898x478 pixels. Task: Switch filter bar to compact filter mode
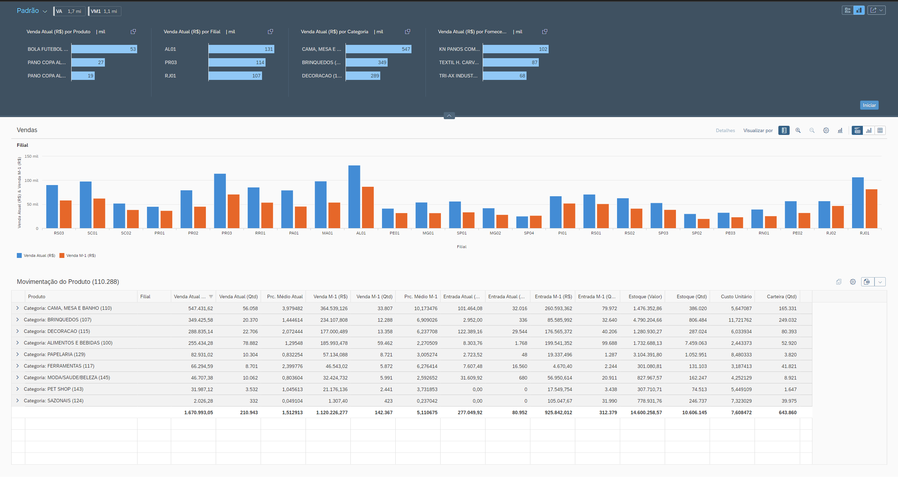click(847, 10)
